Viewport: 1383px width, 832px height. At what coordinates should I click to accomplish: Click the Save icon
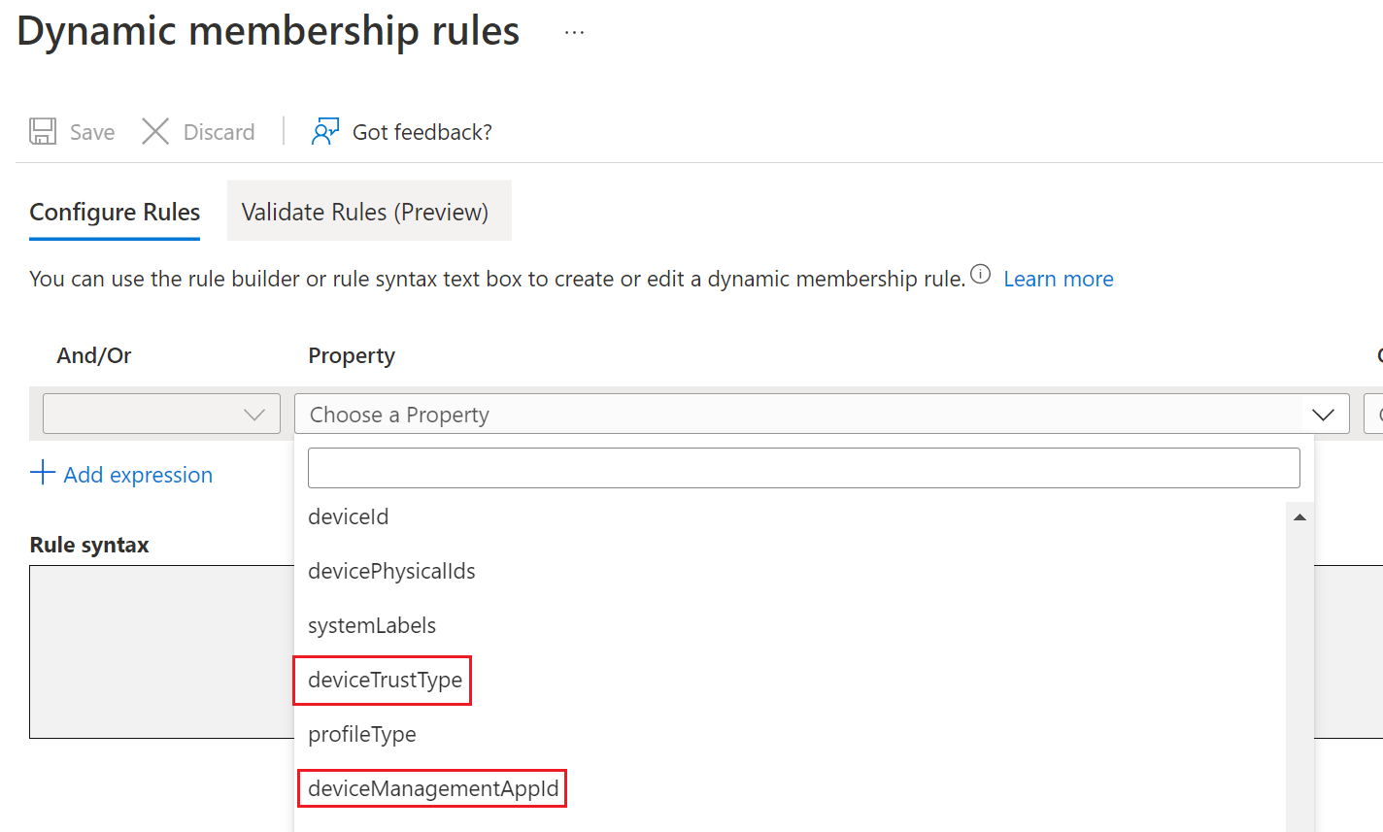click(43, 130)
